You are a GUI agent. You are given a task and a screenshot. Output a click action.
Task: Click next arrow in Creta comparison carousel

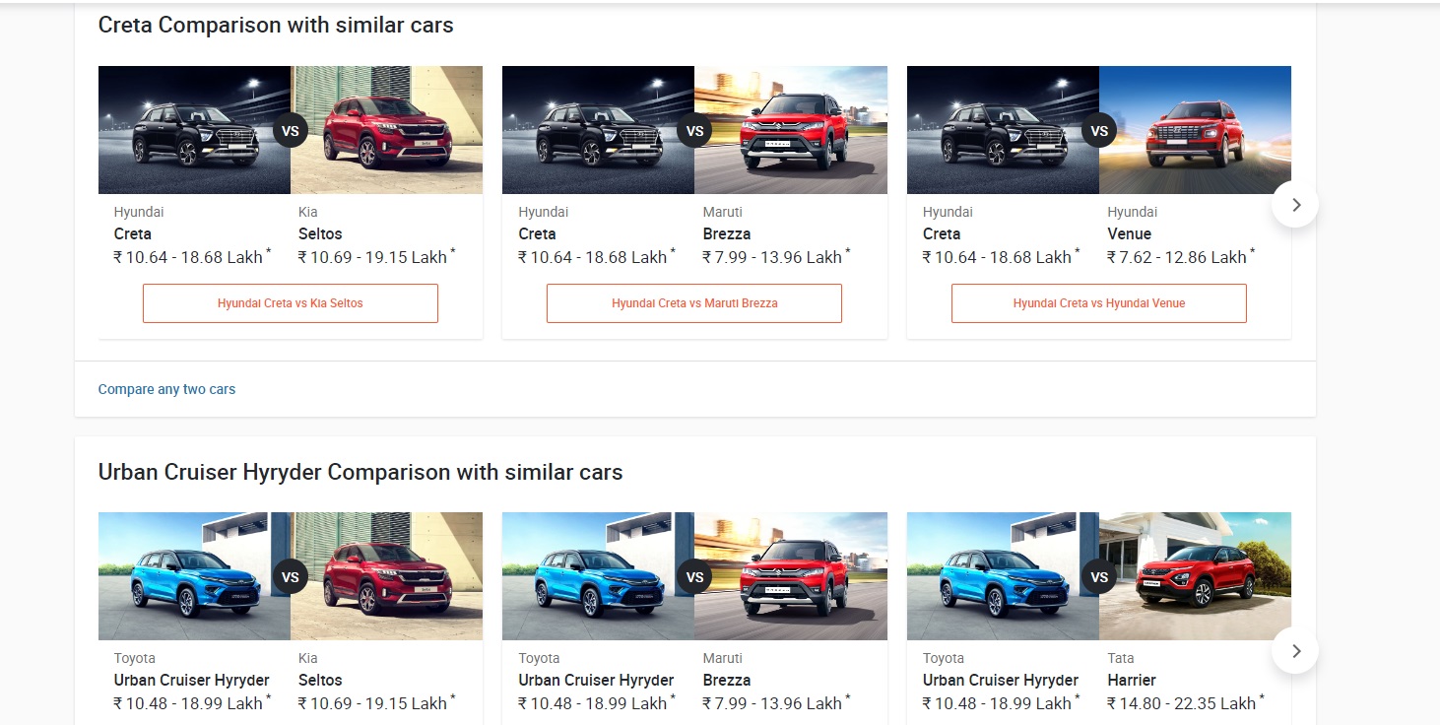pos(1295,205)
